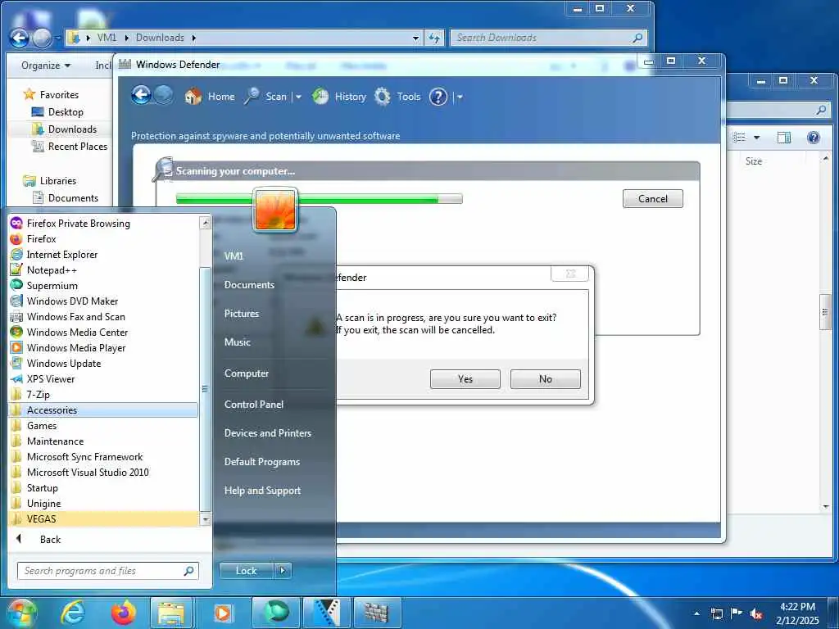
Task: Expand the Games folder
Action: (103, 425)
